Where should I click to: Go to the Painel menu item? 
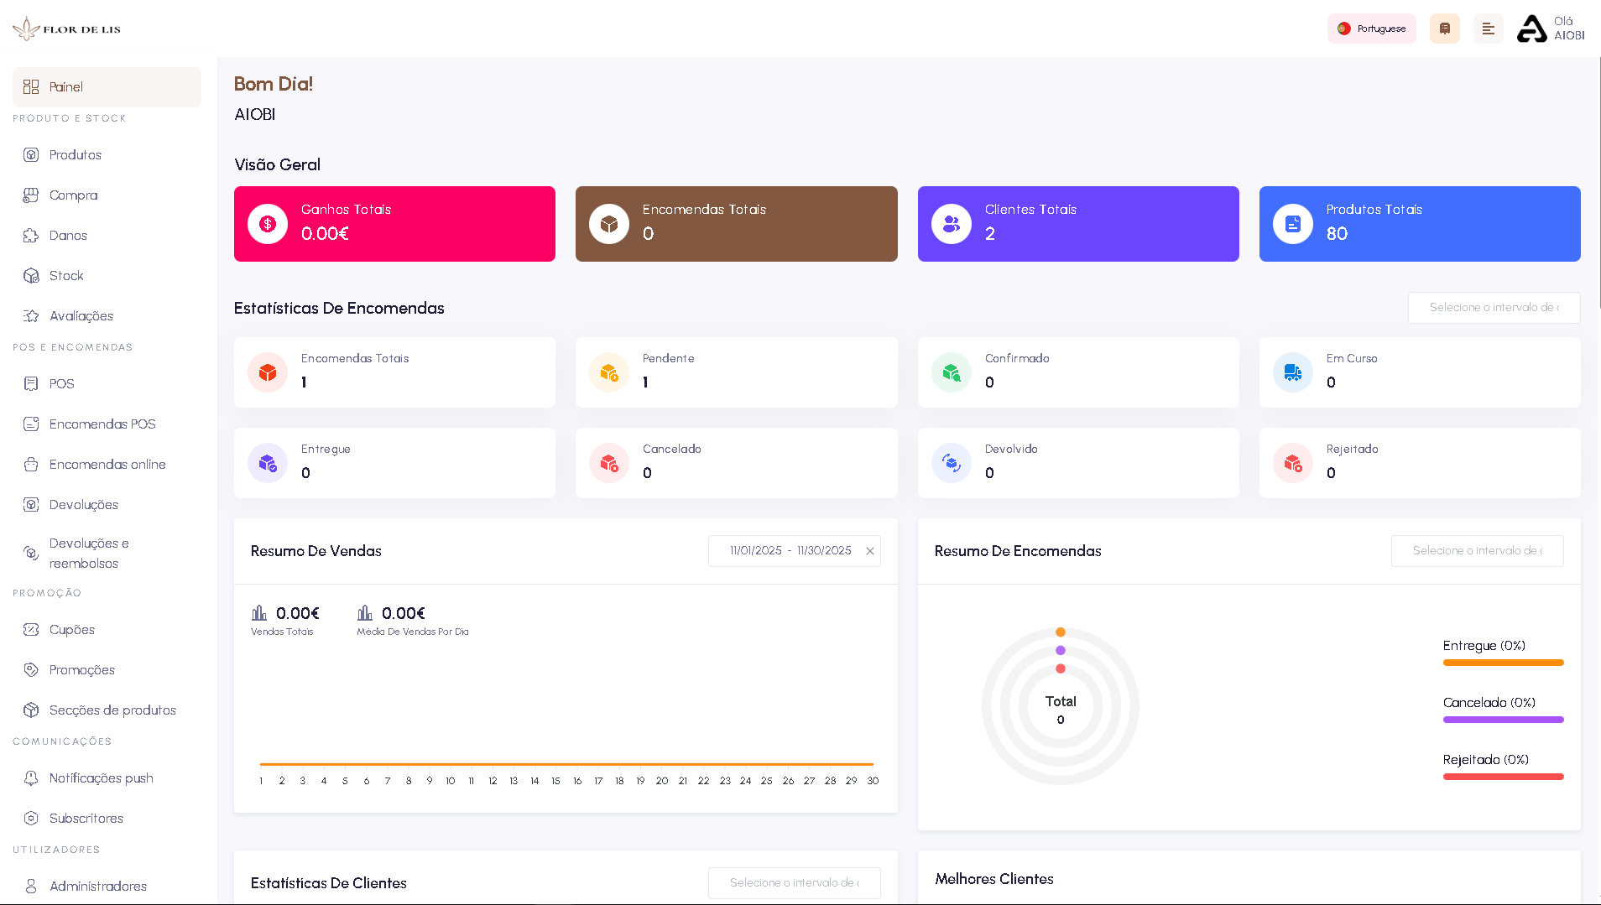pyautogui.click(x=107, y=86)
